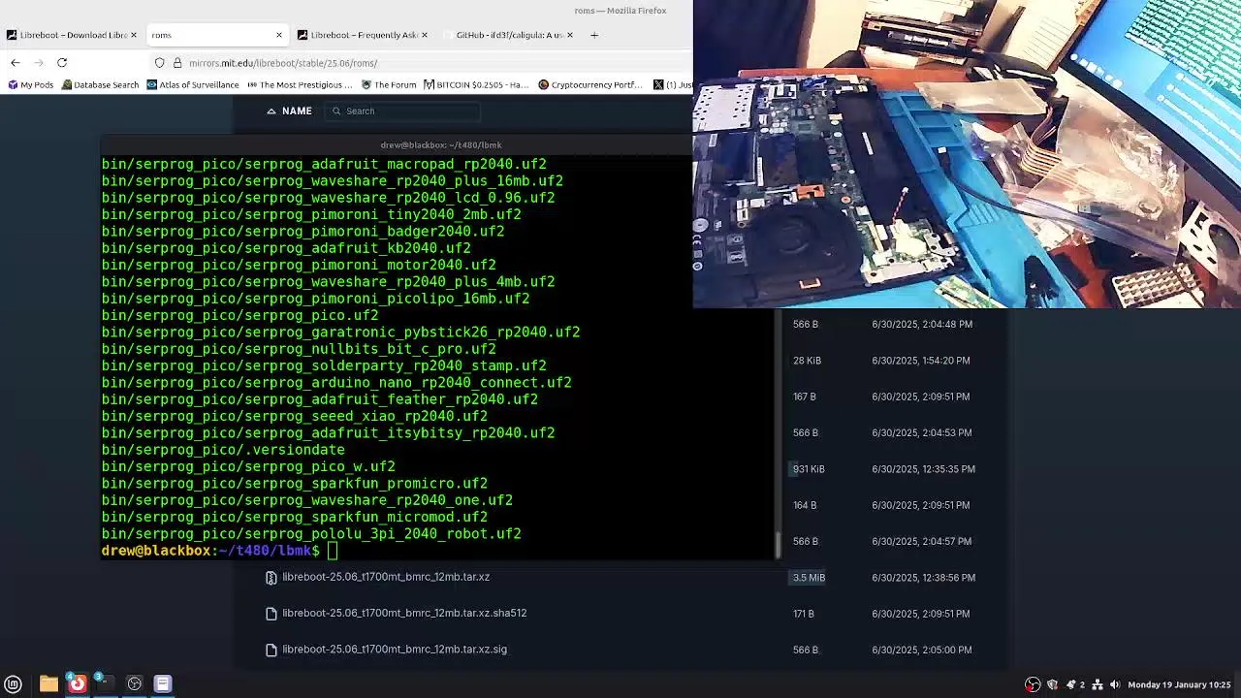Screen dimensions: 1241x698
Task: Click the OBS recording tray icon
Action: tap(1033, 684)
